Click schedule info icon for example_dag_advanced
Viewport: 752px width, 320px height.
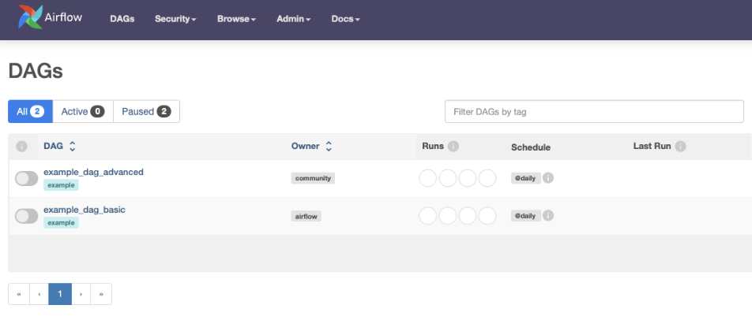coord(548,178)
